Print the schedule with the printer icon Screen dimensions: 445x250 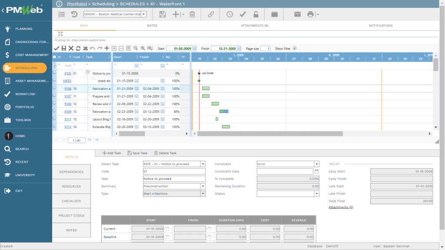click(x=310, y=14)
